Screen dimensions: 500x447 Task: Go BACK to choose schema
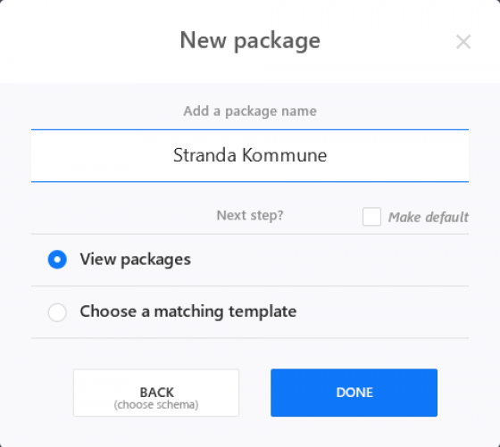[x=156, y=393]
